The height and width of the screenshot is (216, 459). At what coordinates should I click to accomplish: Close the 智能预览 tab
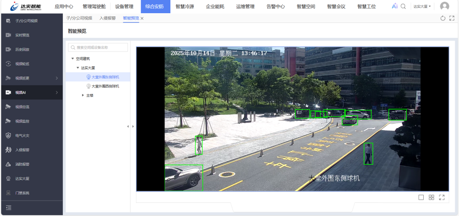142,18
